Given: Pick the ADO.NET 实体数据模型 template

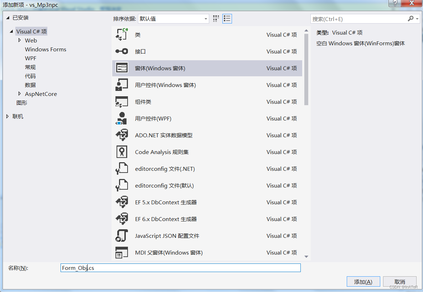Looking at the screenshot, I should [x=164, y=135].
